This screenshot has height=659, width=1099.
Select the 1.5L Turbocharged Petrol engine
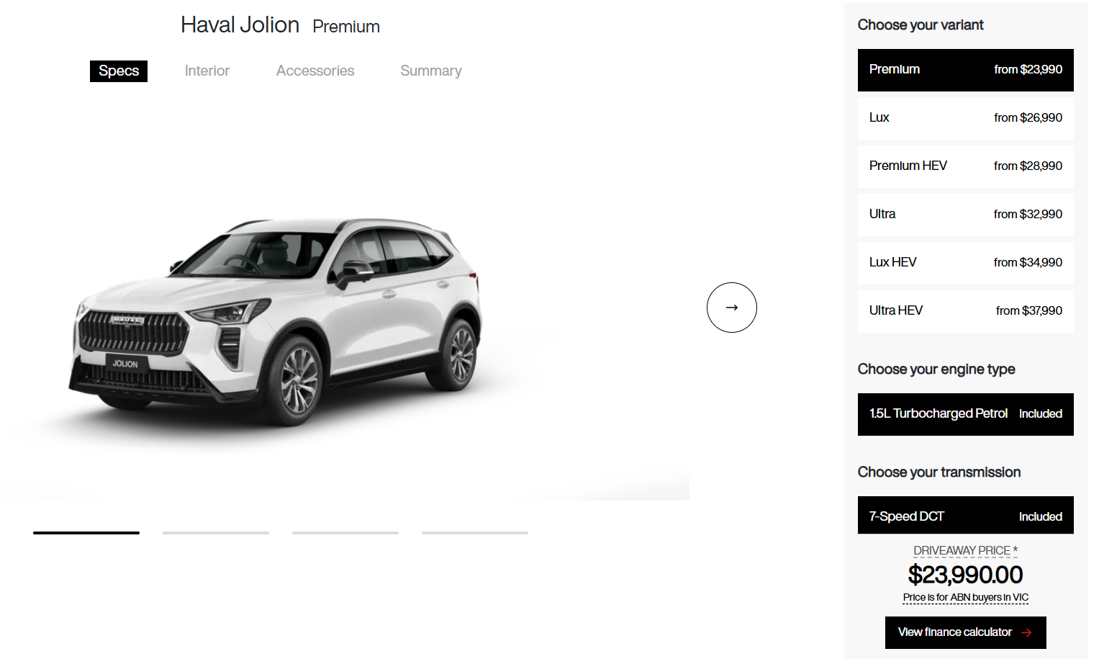pyautogui.click(x=965, y=414)
